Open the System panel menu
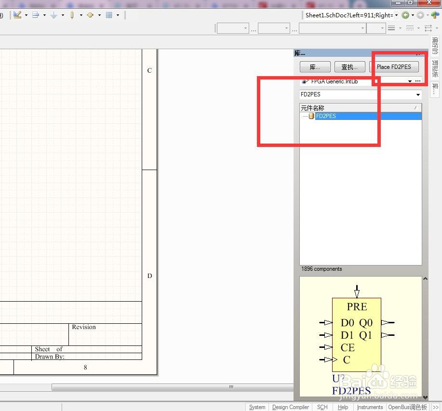Viewport: 442px width, 411px height. 257,407
